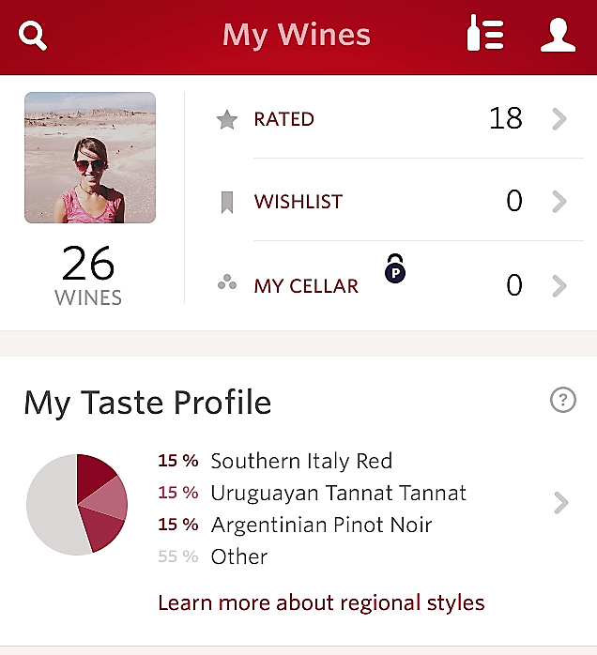
Task: Tap the search magnifier icon
Action: pos(33,36)
